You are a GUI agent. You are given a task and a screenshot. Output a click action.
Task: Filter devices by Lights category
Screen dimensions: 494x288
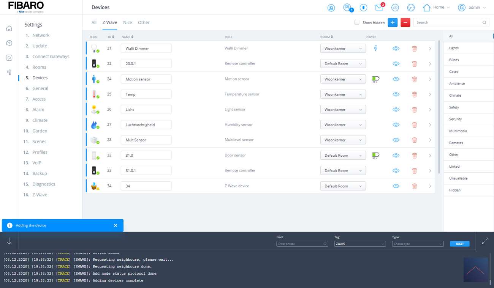point(454,48)
